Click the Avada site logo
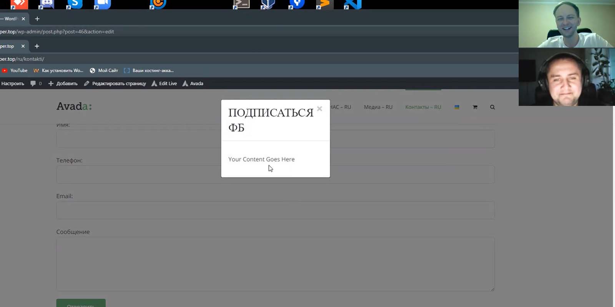This screenshot has height=307, width=615. coord(74,106)
